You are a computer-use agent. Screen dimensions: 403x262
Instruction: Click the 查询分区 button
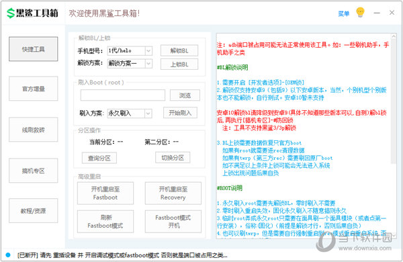pos(99,158)
